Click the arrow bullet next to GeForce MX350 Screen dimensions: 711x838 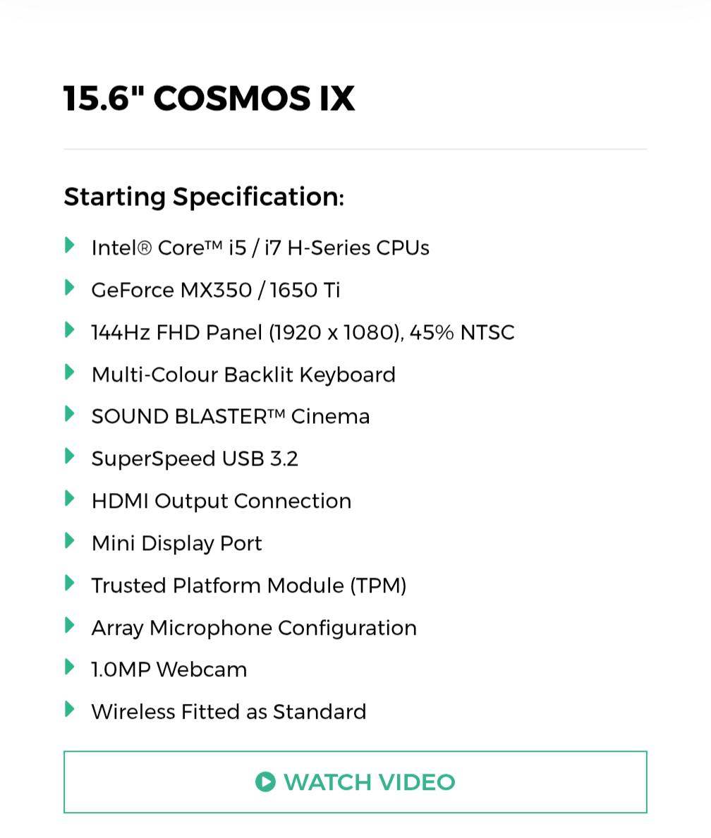pos(70,288)
